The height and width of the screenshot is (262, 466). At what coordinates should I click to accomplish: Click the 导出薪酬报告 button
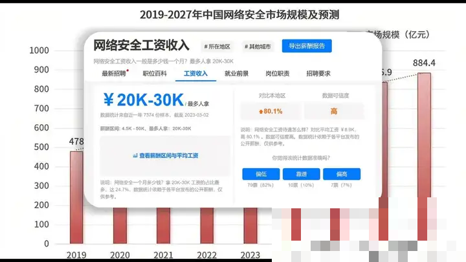(x=307, y=46)
